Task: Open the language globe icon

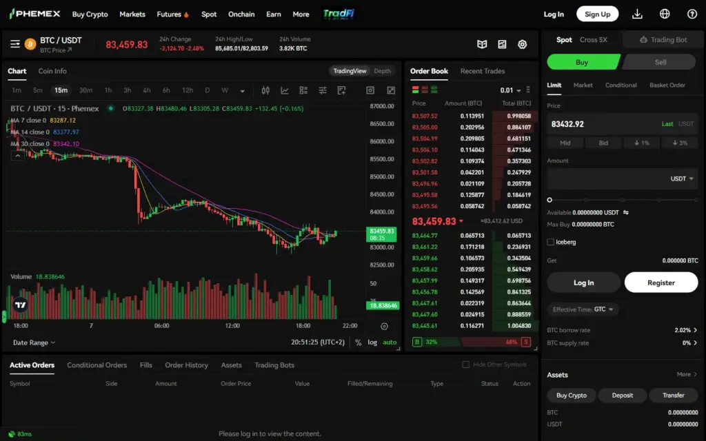Action: (665, 14)
